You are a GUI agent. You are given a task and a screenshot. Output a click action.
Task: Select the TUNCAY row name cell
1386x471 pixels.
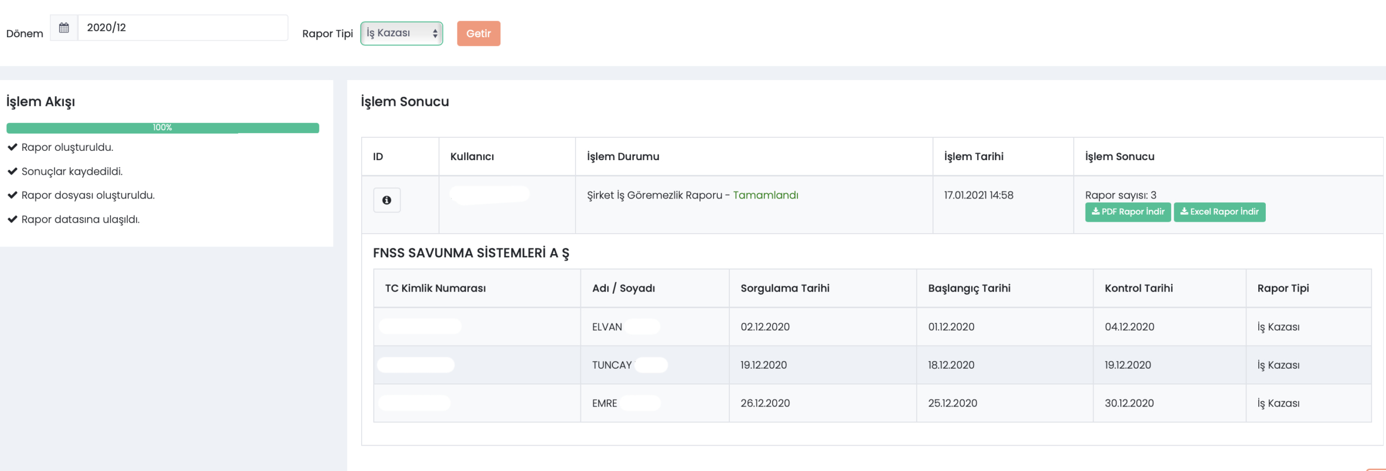(612, 365)
